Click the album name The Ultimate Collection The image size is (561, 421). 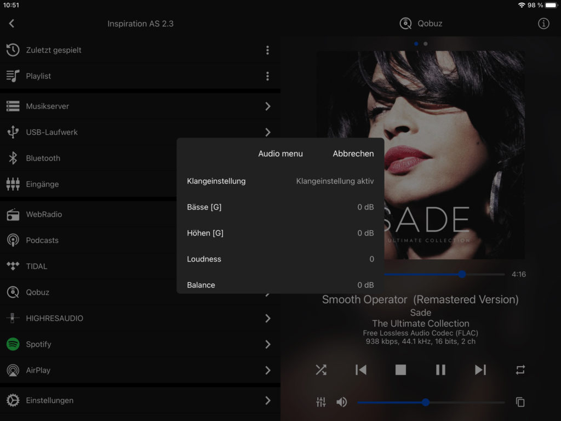[420, 323]
